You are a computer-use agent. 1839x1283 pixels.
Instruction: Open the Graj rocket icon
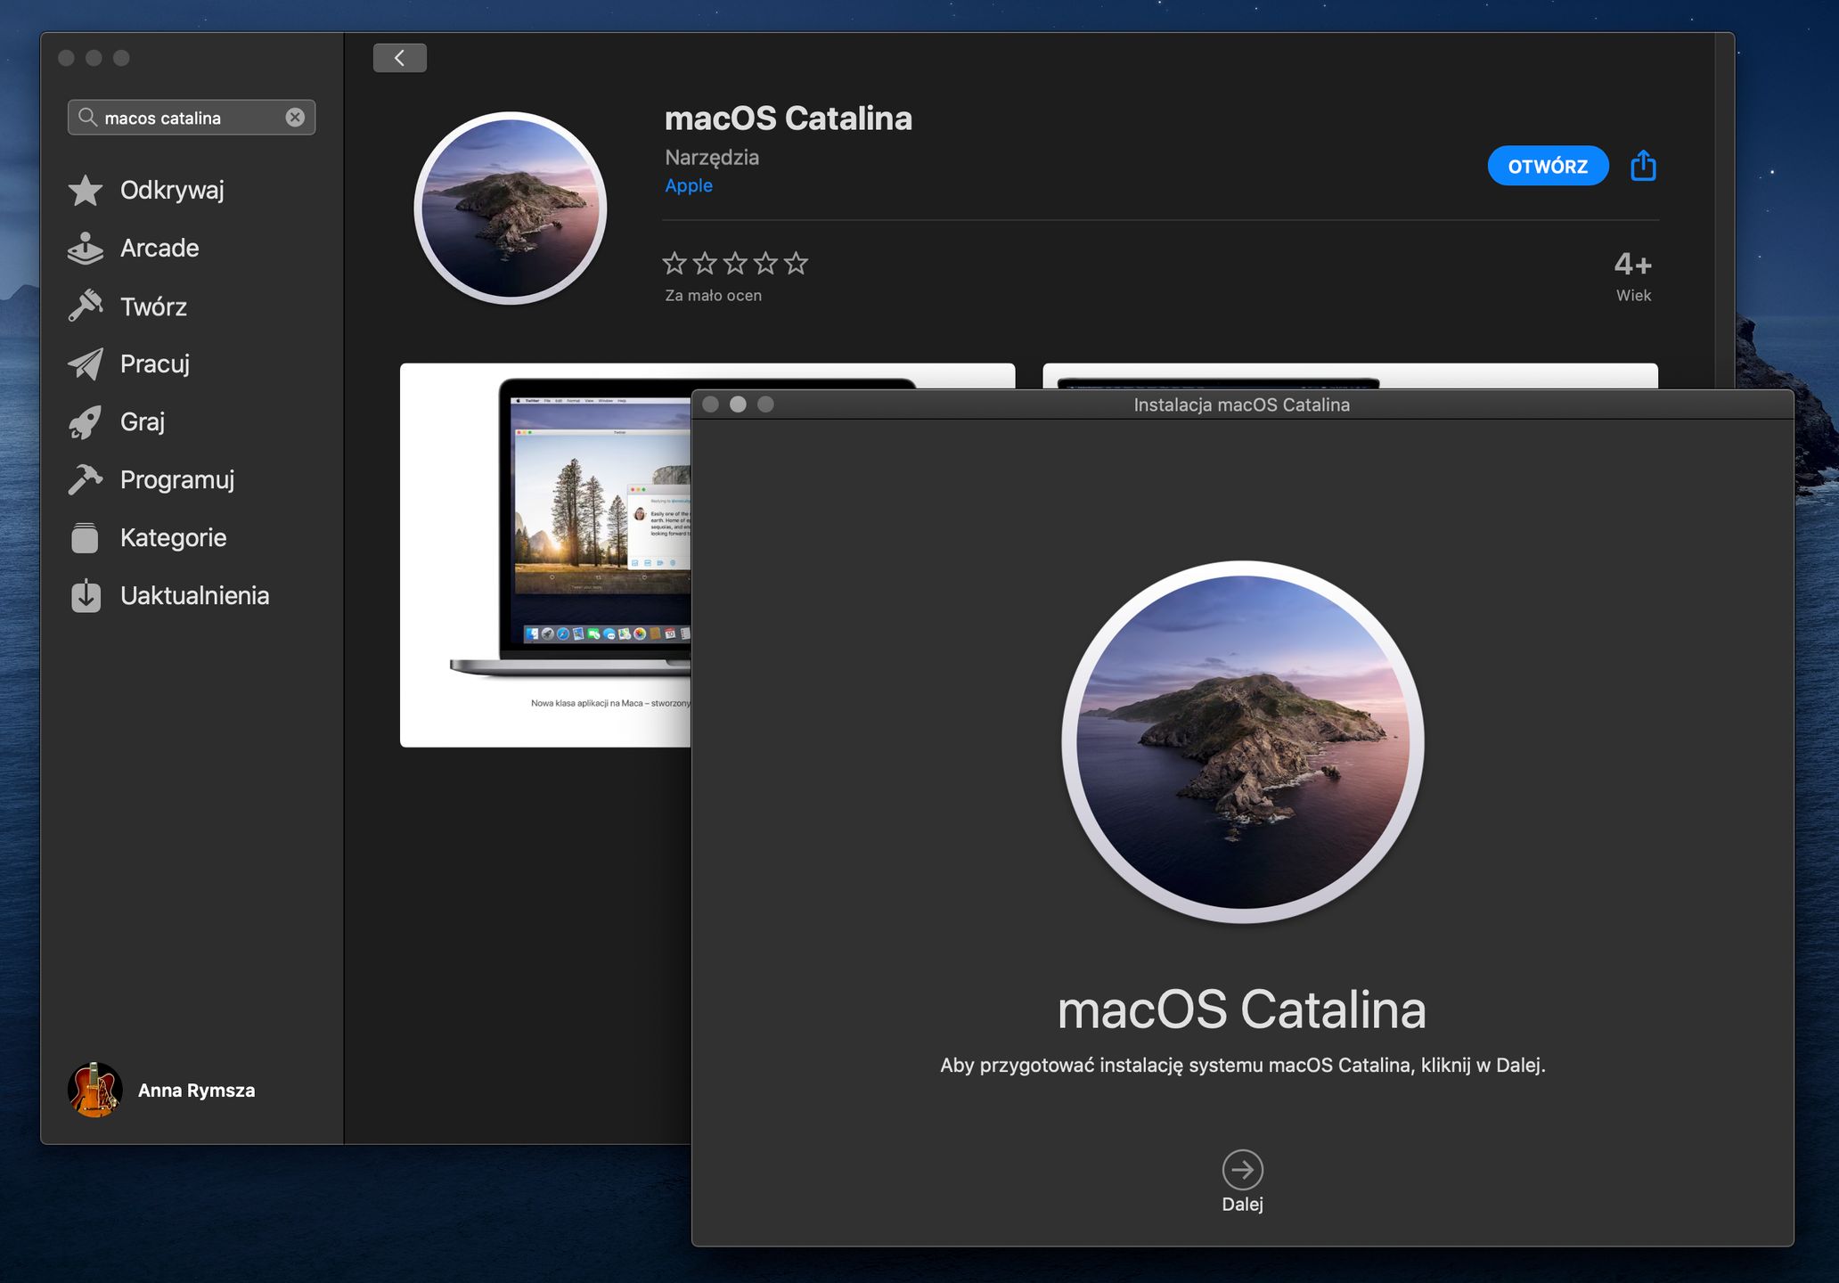click(x=86, y=421)
